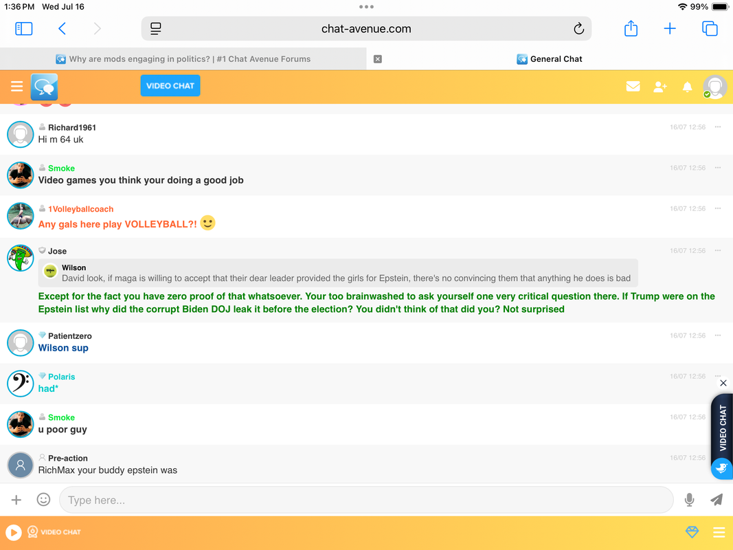Open the chat hamburger menu at top
The width and height of the screenshot is (733, 550).
[16, 86]
